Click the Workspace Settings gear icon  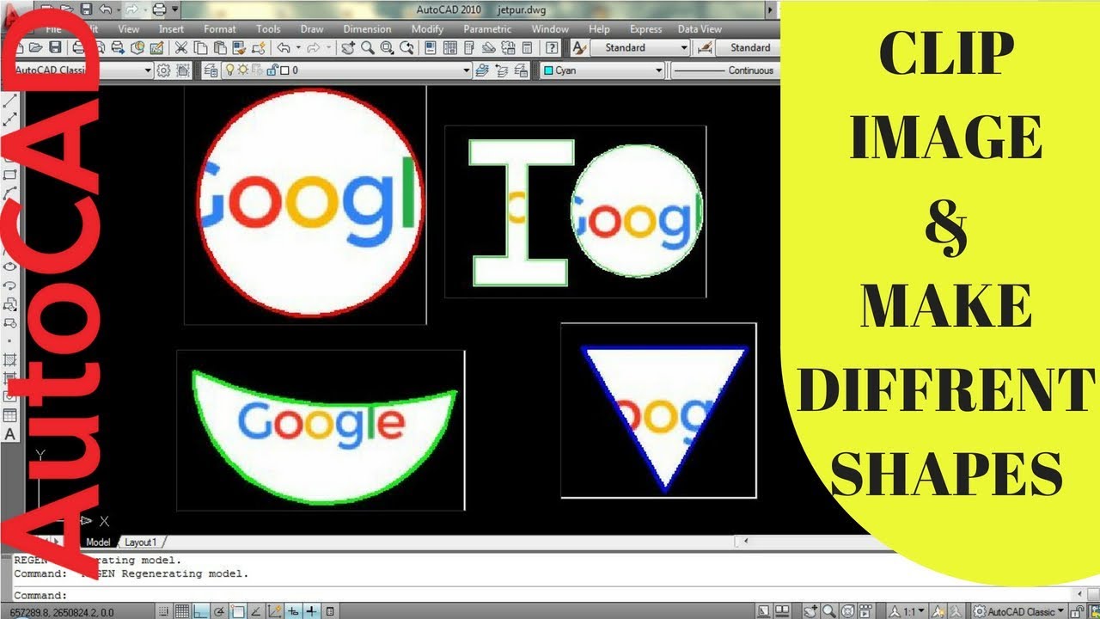point(163,70)
